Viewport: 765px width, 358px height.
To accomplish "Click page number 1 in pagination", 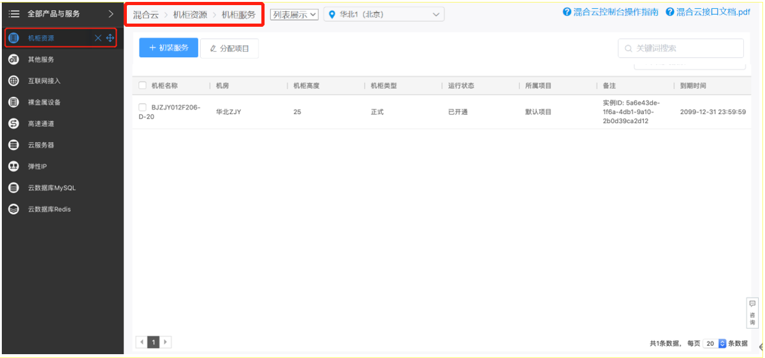I will (x=154, y=342).
